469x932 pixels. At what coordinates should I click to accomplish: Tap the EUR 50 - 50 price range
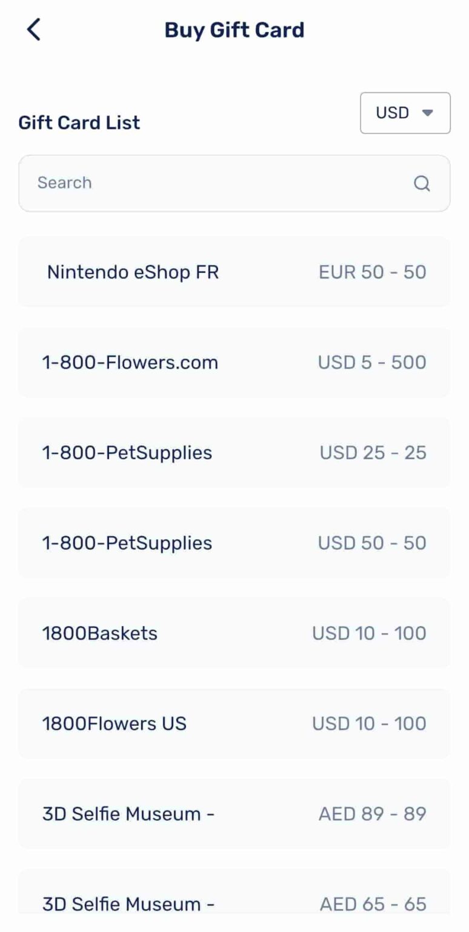(x=373, y=272)
